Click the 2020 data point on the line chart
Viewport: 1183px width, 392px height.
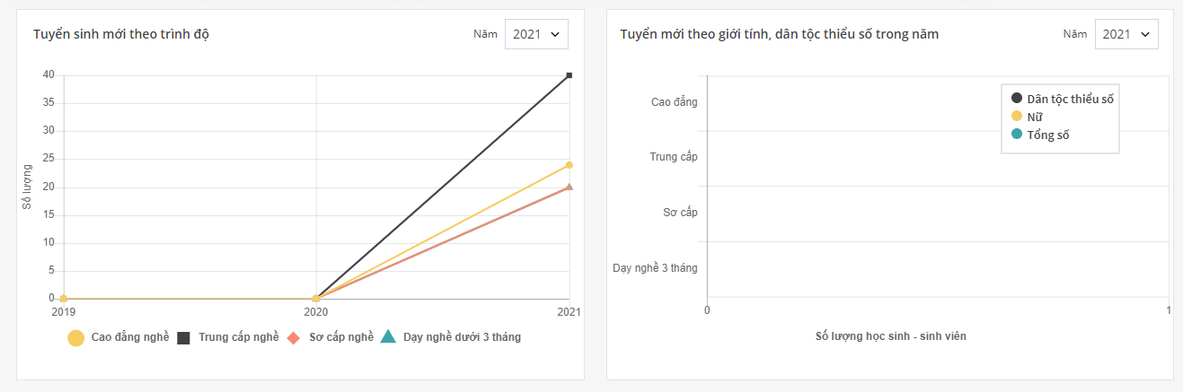click(315, 299)
